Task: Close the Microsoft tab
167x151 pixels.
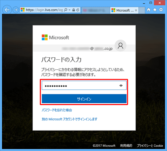Action: point(136,10)
